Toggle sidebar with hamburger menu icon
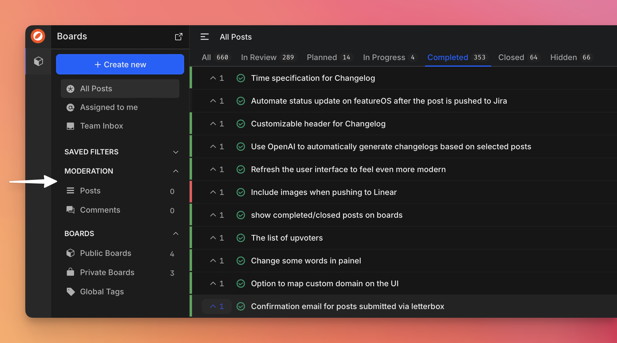The image size is (617, 343). coord(205,37)
